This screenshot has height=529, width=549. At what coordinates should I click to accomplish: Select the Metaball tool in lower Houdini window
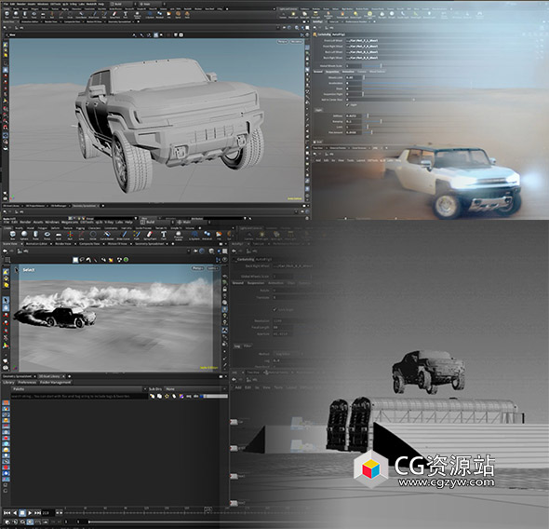[x=207, y=235]
